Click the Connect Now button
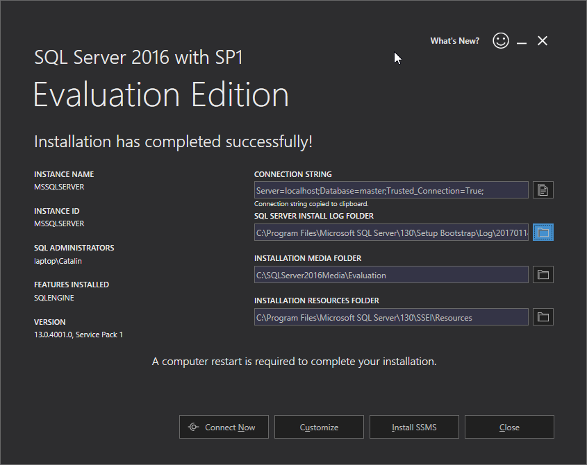Viewport: 587px width, 465px height. (x=224, y=427)
